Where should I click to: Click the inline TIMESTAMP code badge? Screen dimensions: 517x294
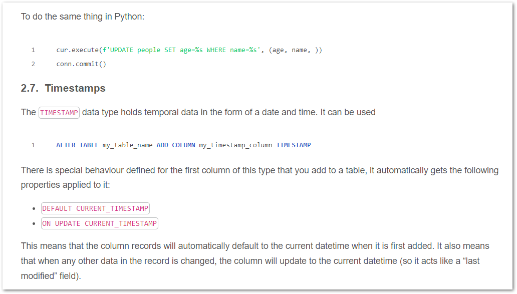pos(59,113)
